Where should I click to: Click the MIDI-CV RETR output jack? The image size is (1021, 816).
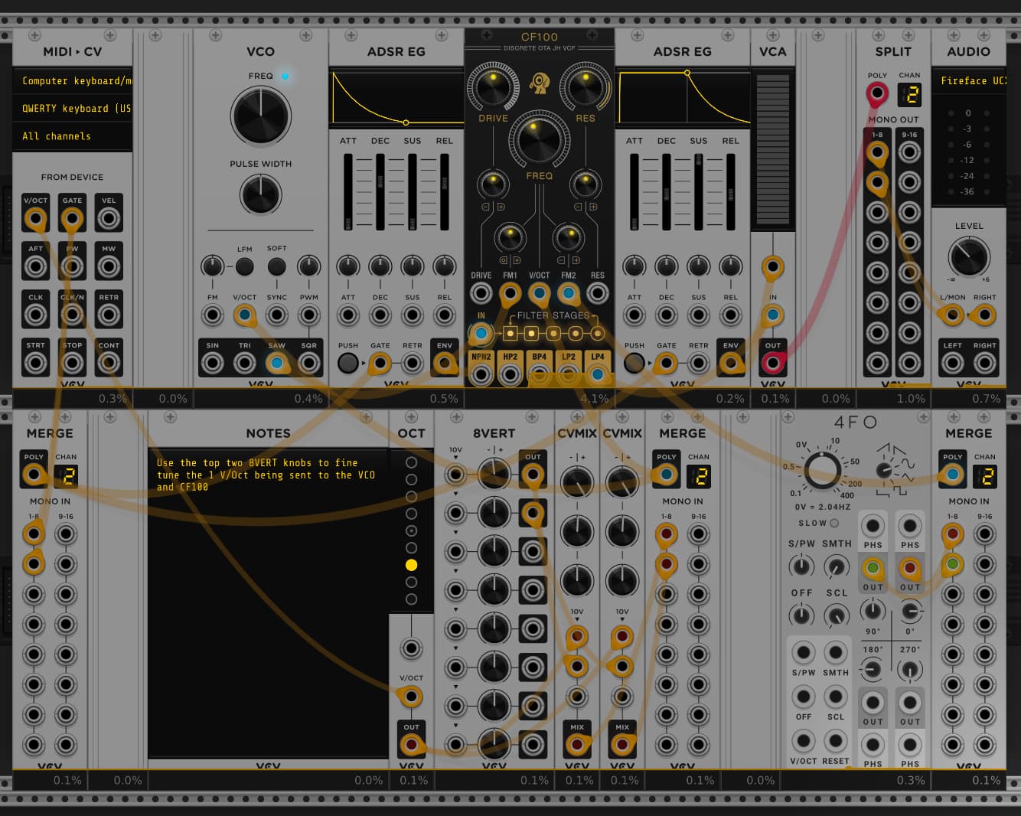coord(109,315)
